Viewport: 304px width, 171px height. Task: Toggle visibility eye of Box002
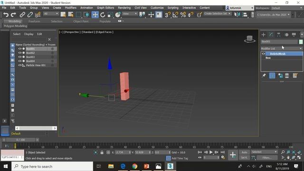click(20, 53)
